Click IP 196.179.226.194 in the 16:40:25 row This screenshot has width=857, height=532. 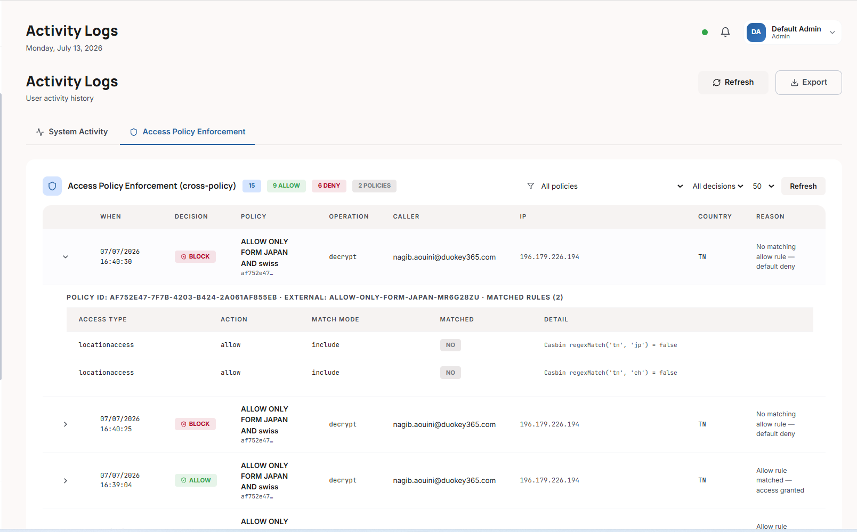click(549, 424)
